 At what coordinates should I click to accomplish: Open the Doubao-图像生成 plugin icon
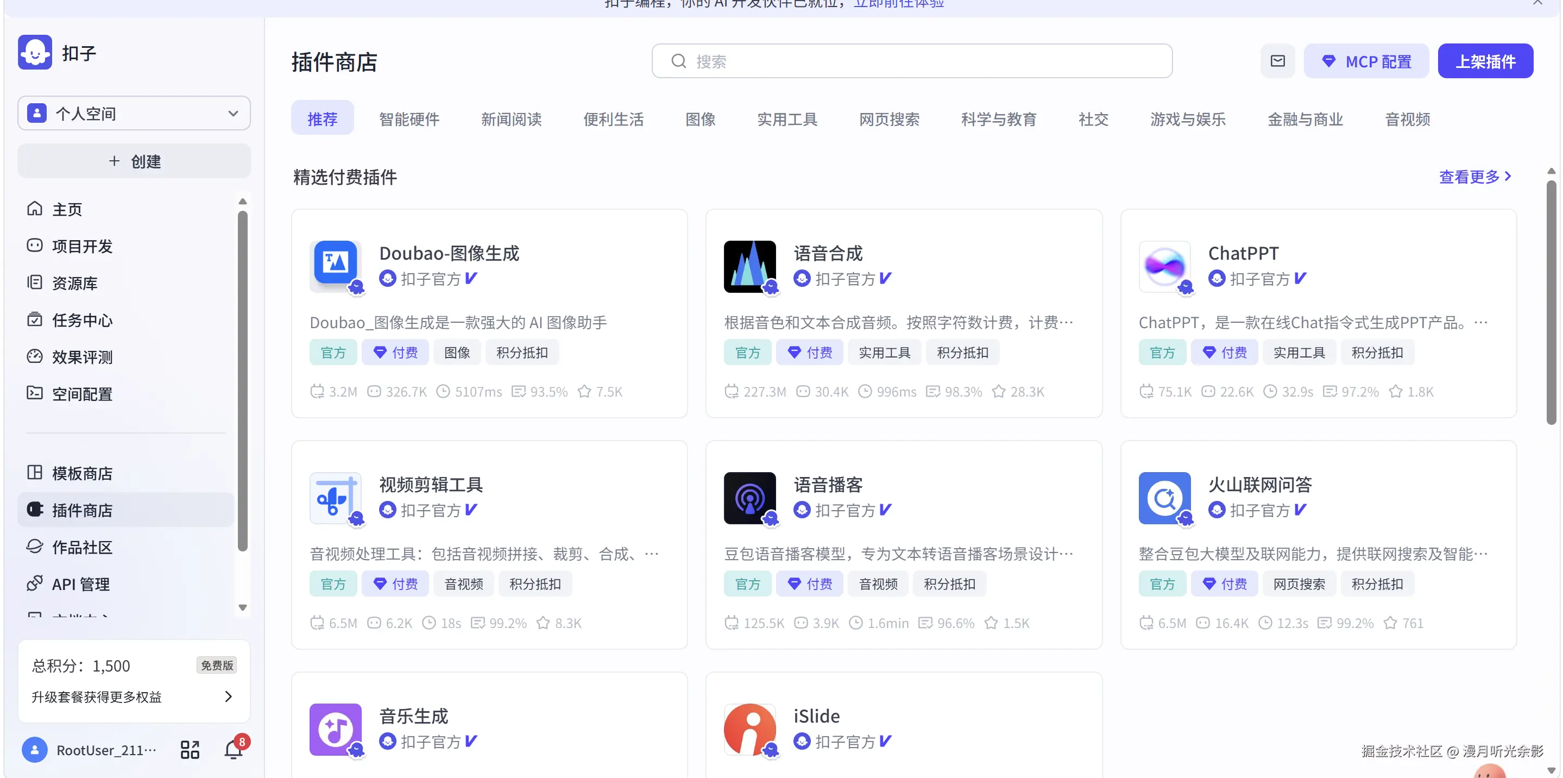[336, 265]
